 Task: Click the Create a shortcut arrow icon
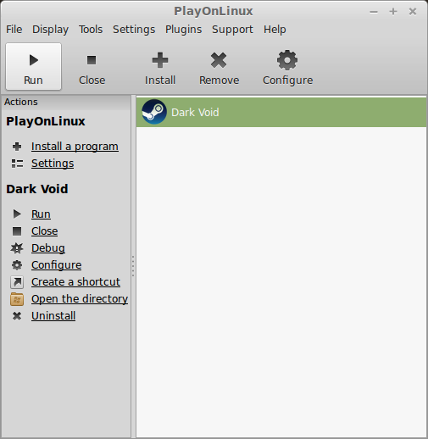pyautogui.click(x=17, y=282)
